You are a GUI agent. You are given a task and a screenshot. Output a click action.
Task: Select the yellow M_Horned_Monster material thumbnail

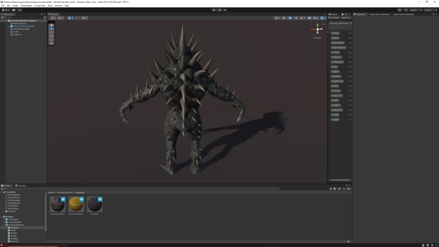[x=76, y=205]
